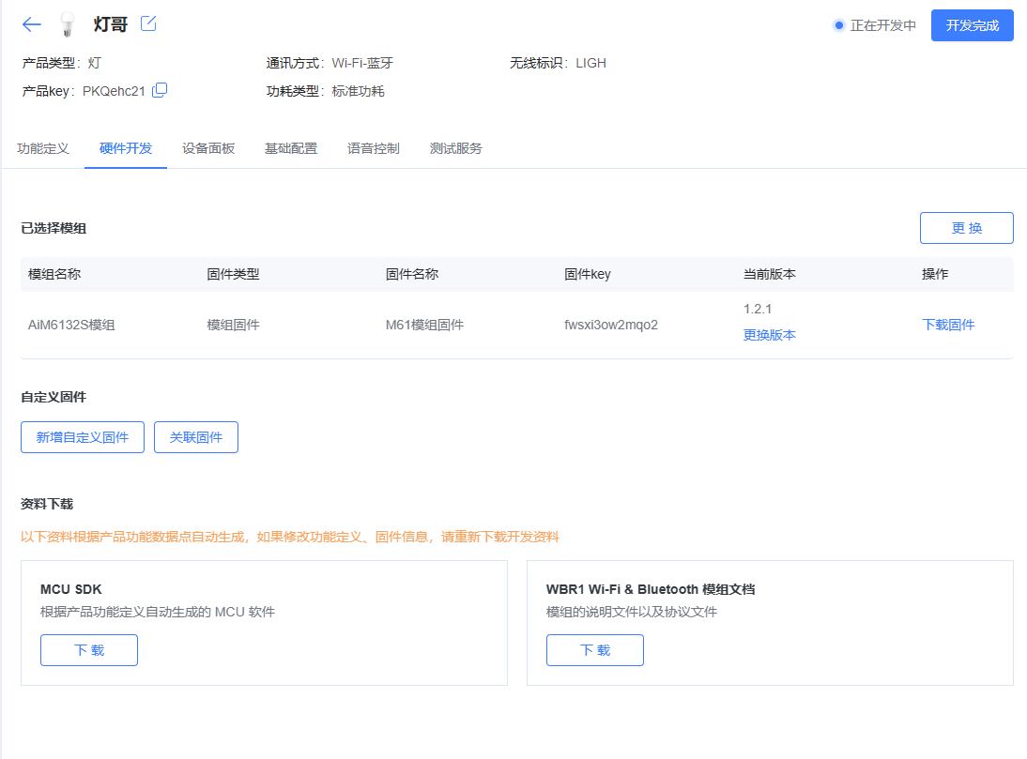Image resolution: width=1027 pixels, height=759 pixels.
Task: Click the 关联固件 button
Action: (196, 437)
